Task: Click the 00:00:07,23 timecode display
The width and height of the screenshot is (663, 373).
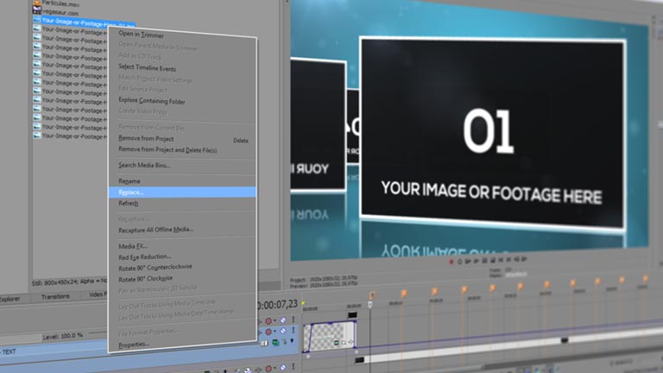Action: pos(277,304)
